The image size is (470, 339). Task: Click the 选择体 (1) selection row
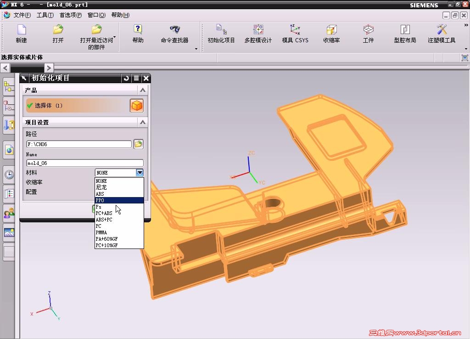[x=77, y=106]
